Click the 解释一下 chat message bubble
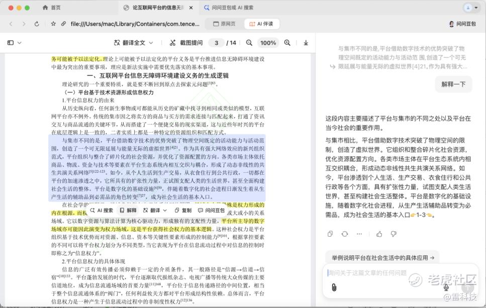This screenshot has width=486, height=308. click(453, 84)
